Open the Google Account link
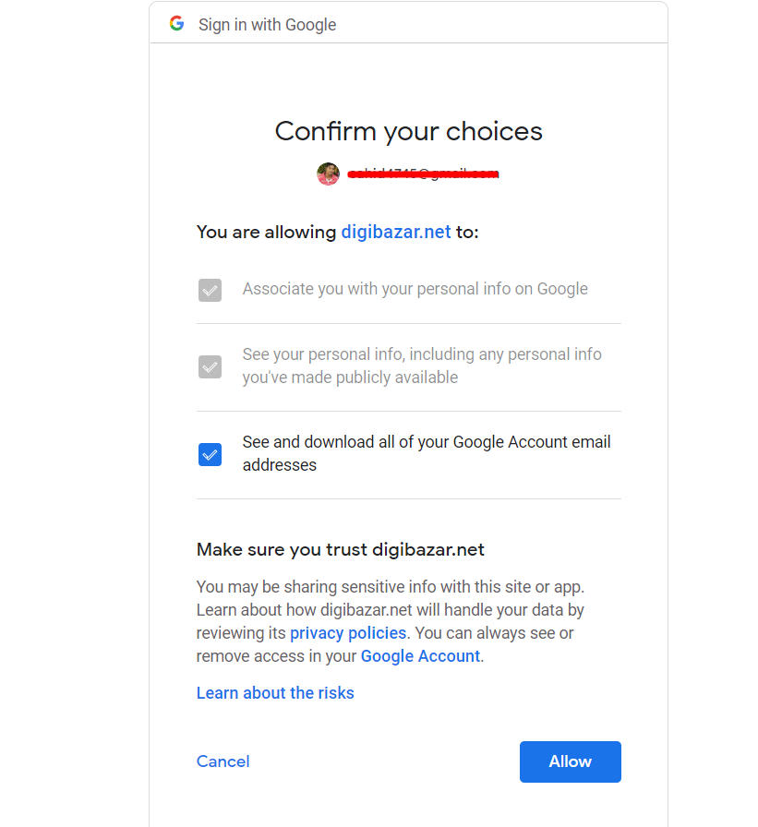758x827 pixels. pyautogui.click(x=420, y=656)
